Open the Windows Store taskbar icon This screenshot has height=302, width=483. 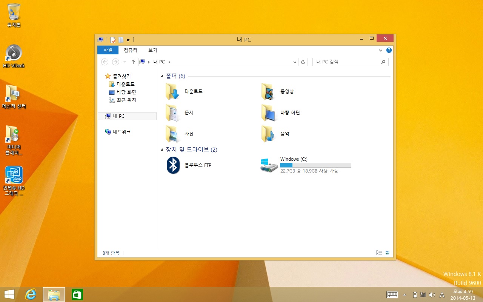point(77,294)
